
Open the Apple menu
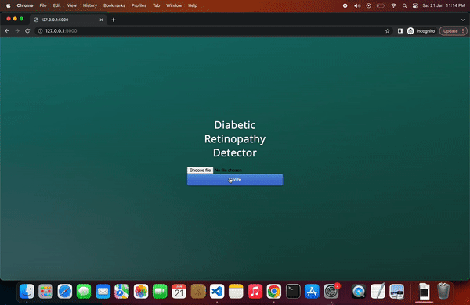click(8, 5)
